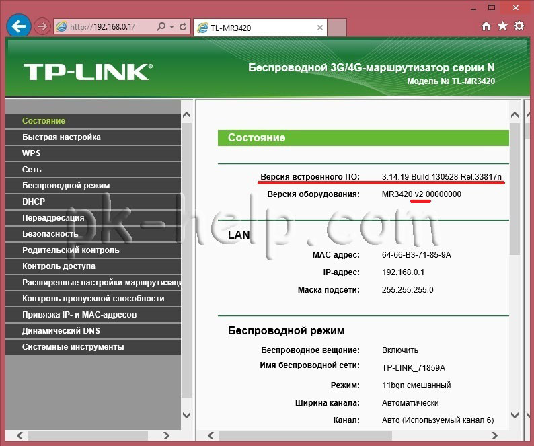Screen dimensions: 534x446
Task: Open Динамический DNS menu item
Action: click(93, 331)
